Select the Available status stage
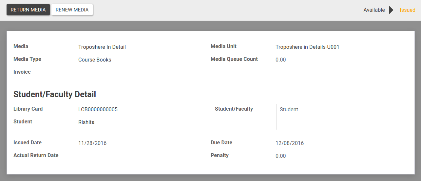Screen dimensions: 421x181 pyautogui.click(x=374, y=10)
